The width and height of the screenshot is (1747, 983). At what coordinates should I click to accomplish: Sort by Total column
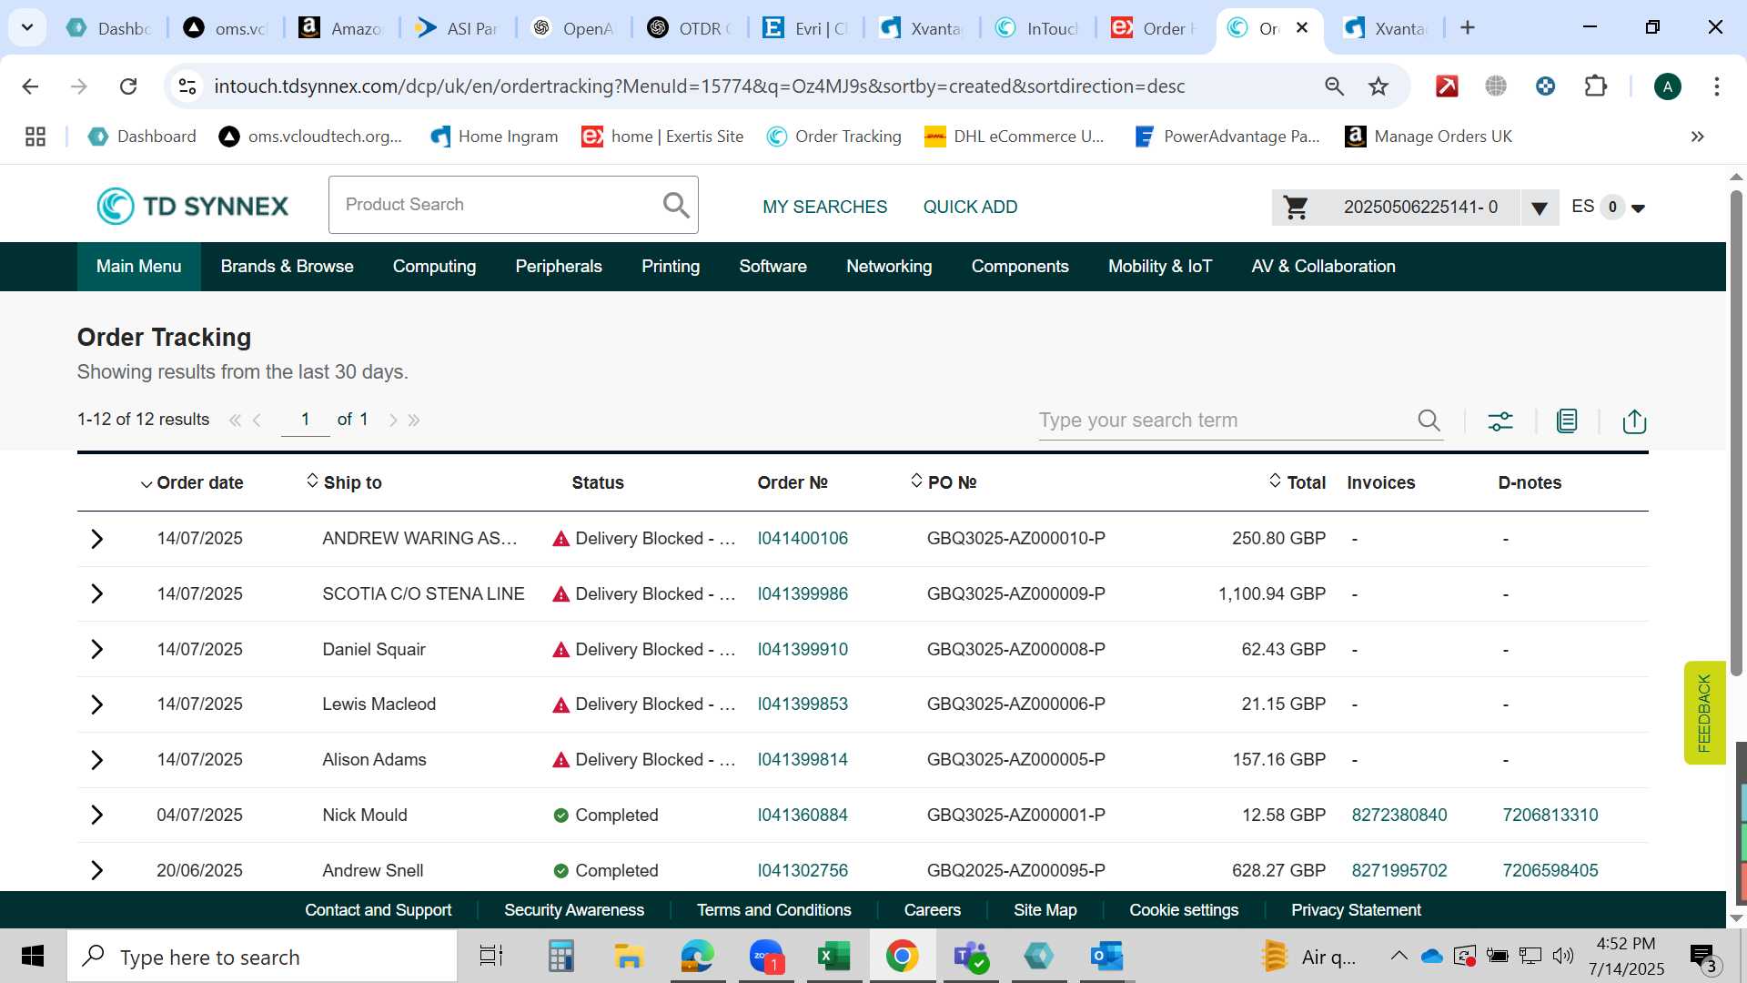(x=1298, y=482)
